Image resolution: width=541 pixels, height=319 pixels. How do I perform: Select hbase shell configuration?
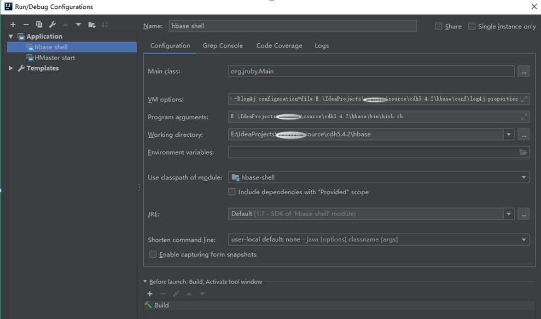coord(72,47)
